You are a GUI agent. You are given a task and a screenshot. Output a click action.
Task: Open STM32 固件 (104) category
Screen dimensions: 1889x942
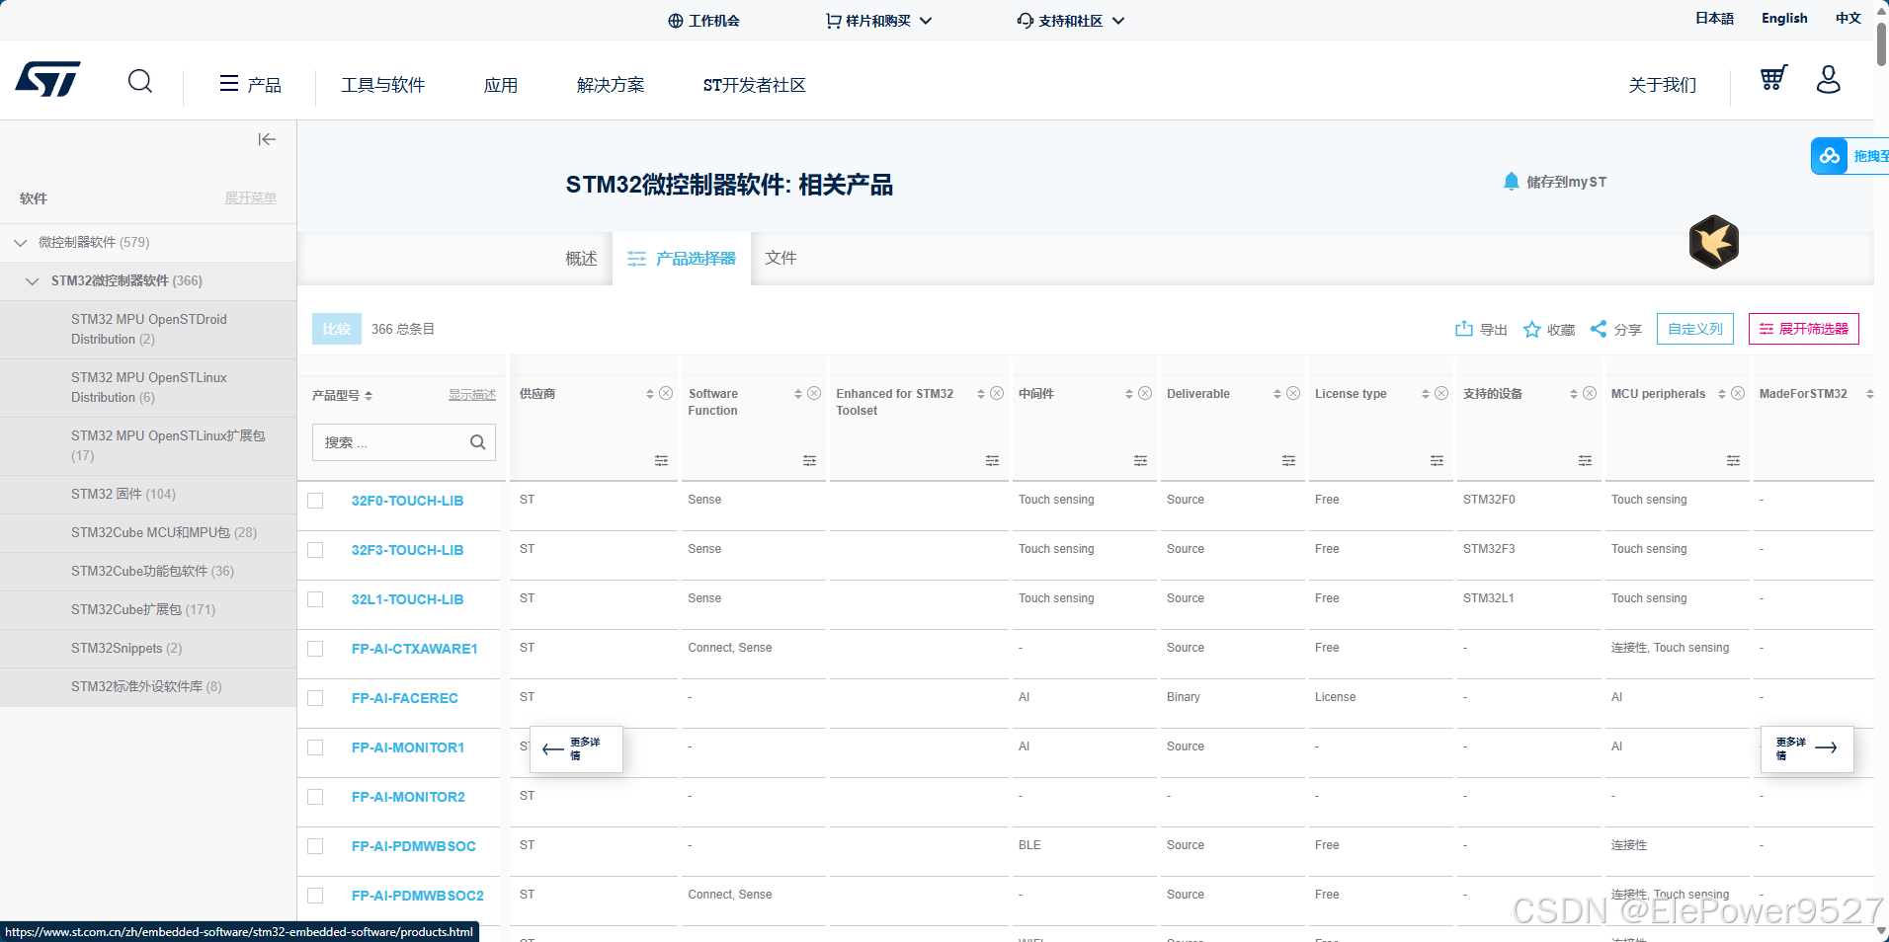pos(123,494)
